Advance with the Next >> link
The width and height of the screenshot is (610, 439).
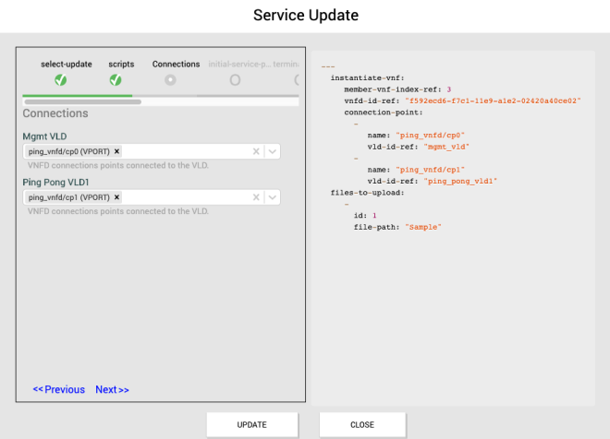[x=112, y=389]
